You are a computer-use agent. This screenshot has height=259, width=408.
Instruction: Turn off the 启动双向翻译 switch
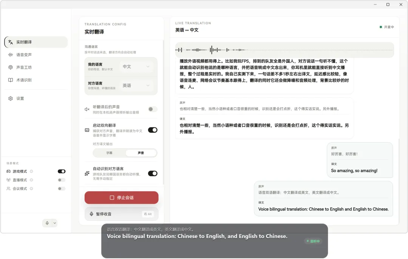click(x=153, y=130)
